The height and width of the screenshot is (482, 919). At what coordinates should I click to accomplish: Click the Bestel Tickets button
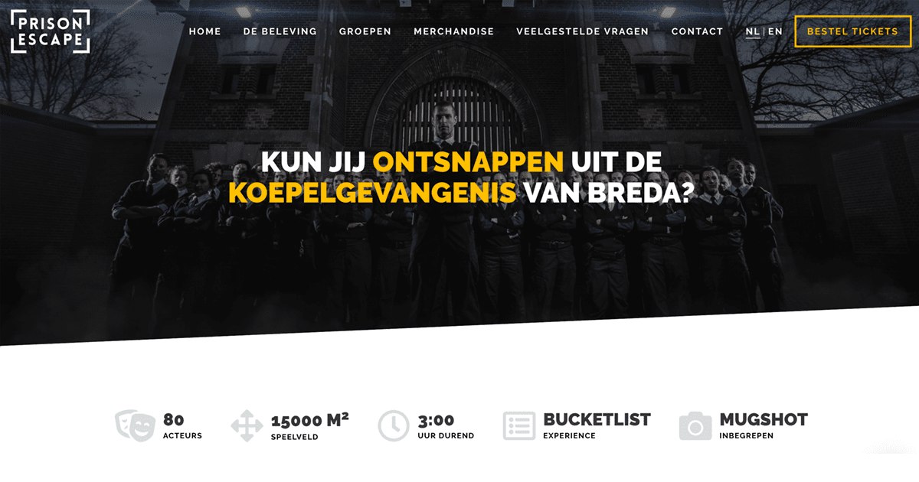[x=852, y=31]
